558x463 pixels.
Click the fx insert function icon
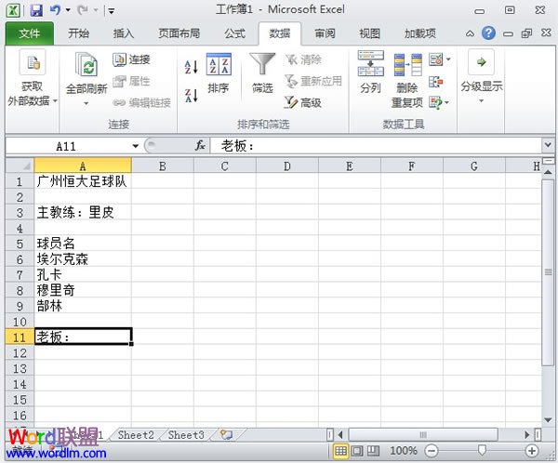click(x=199, y=146)
